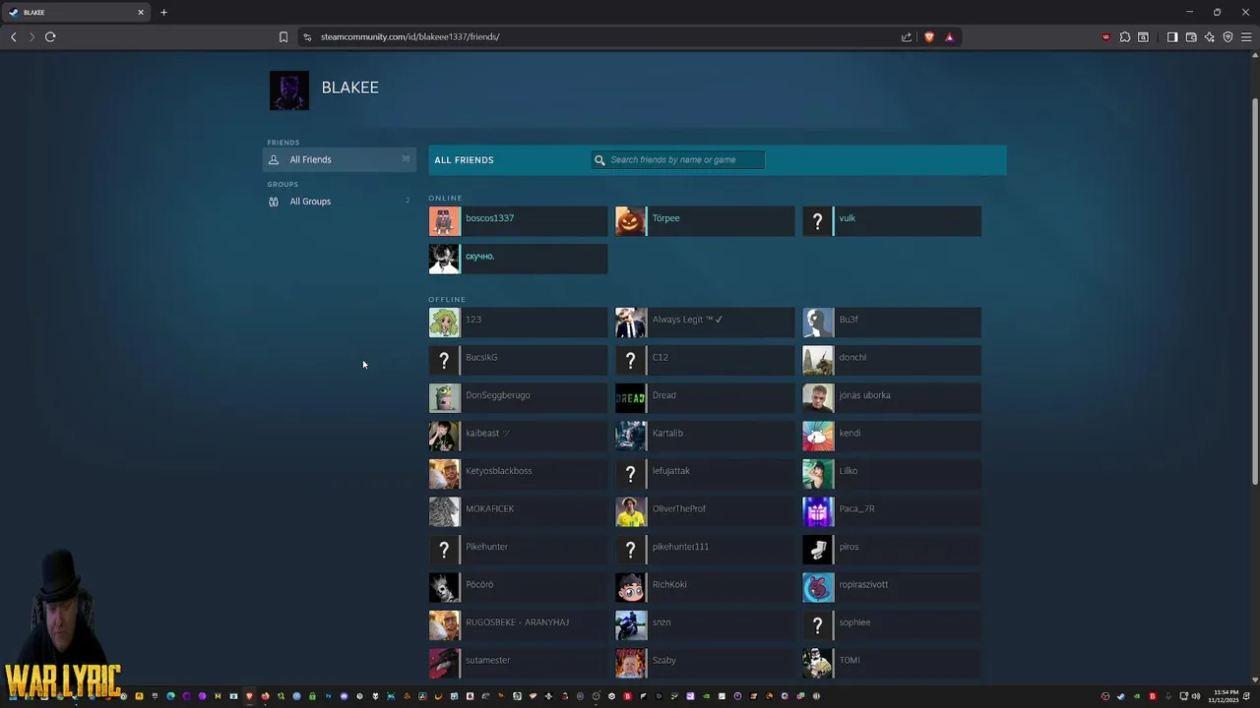Viewport: 1260px width, 708px height.
Task: Open uBlock Origin extension icon
Action: (1106, 36)
